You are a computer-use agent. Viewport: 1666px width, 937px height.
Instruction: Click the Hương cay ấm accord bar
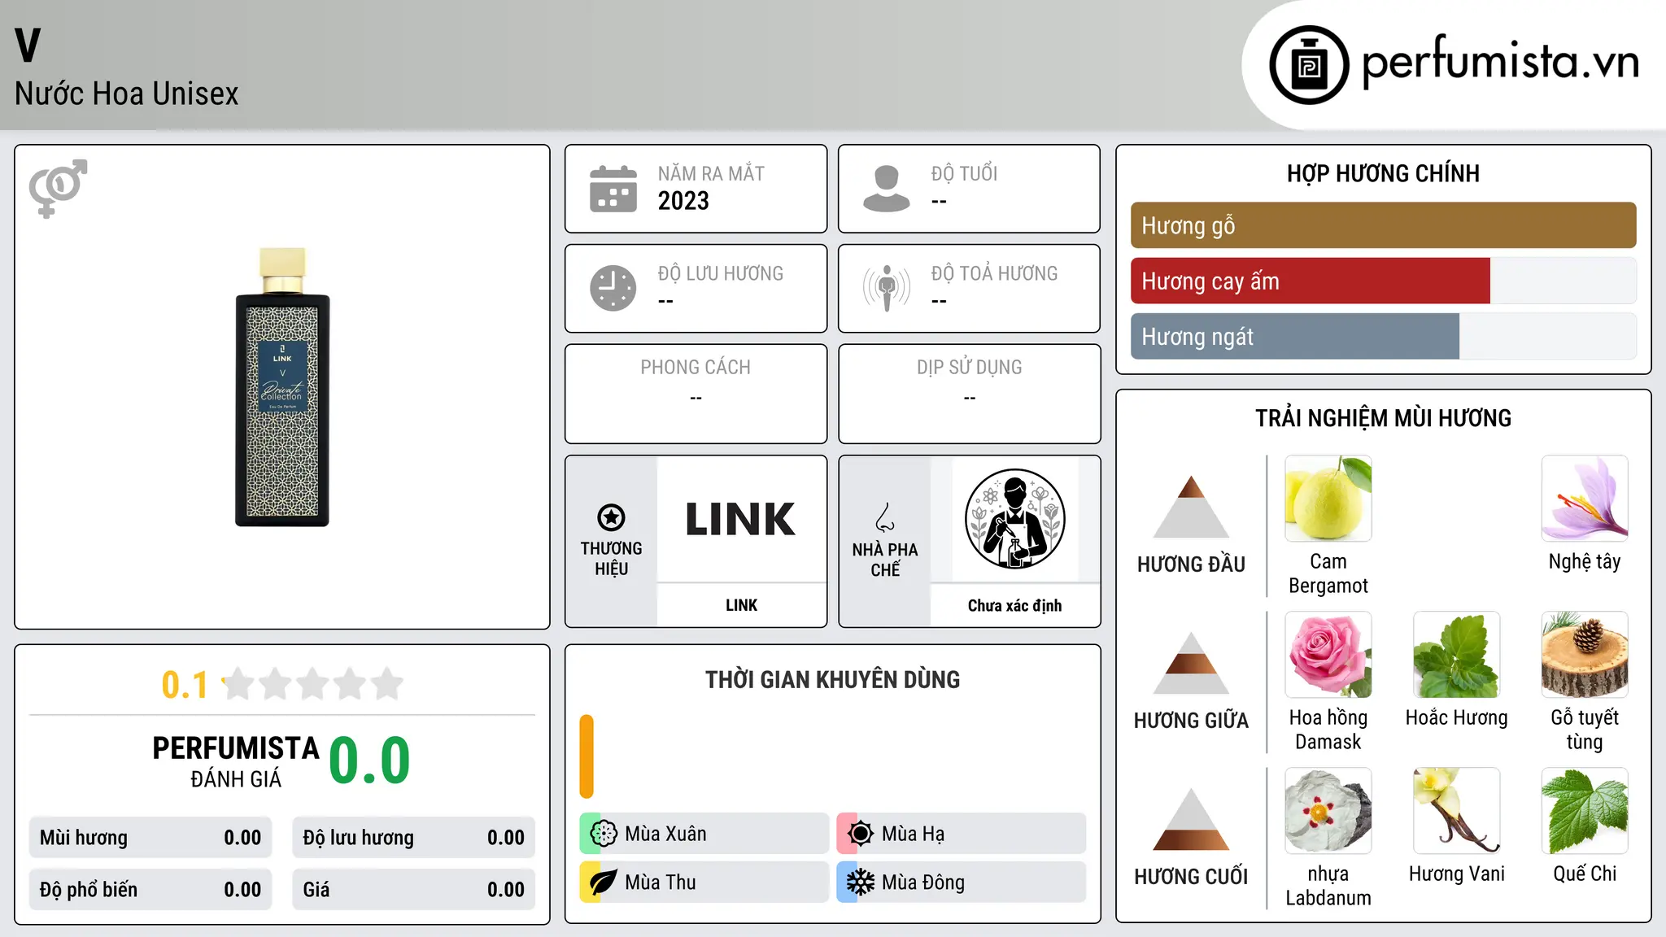1383,281
